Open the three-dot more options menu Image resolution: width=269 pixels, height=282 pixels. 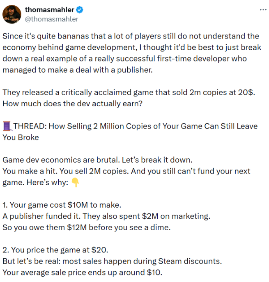(x=263, y=10)
